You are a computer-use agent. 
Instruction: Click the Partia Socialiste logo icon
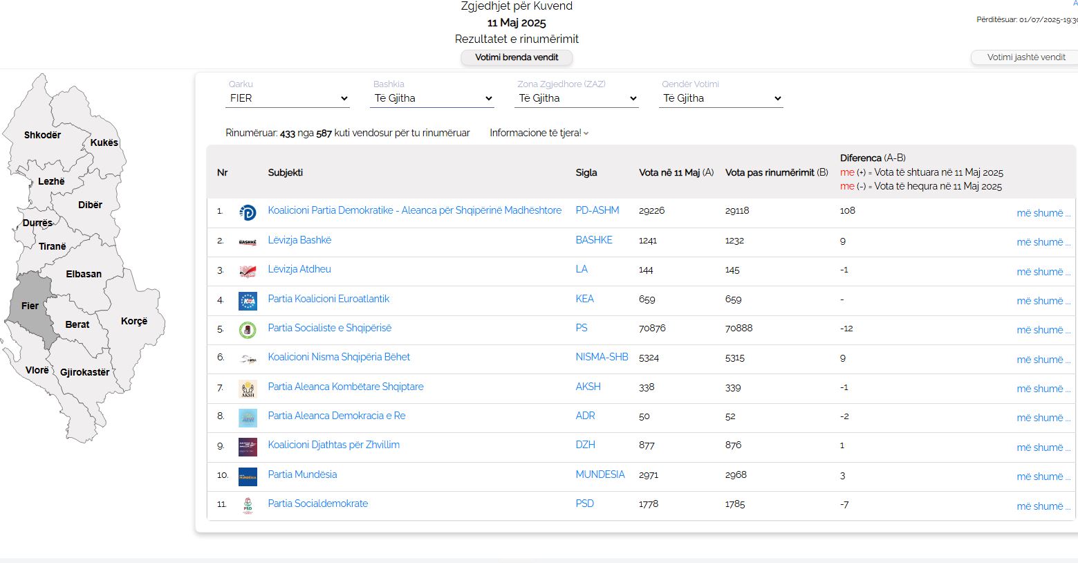tap(248, 330)
